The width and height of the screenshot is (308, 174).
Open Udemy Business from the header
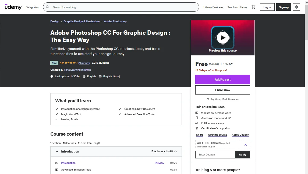click(x=213, y=7)
